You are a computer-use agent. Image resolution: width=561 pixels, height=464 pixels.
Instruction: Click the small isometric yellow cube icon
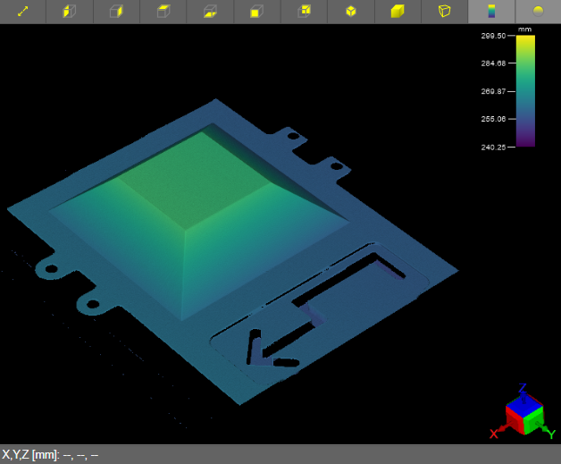click(x=350, y=12)
